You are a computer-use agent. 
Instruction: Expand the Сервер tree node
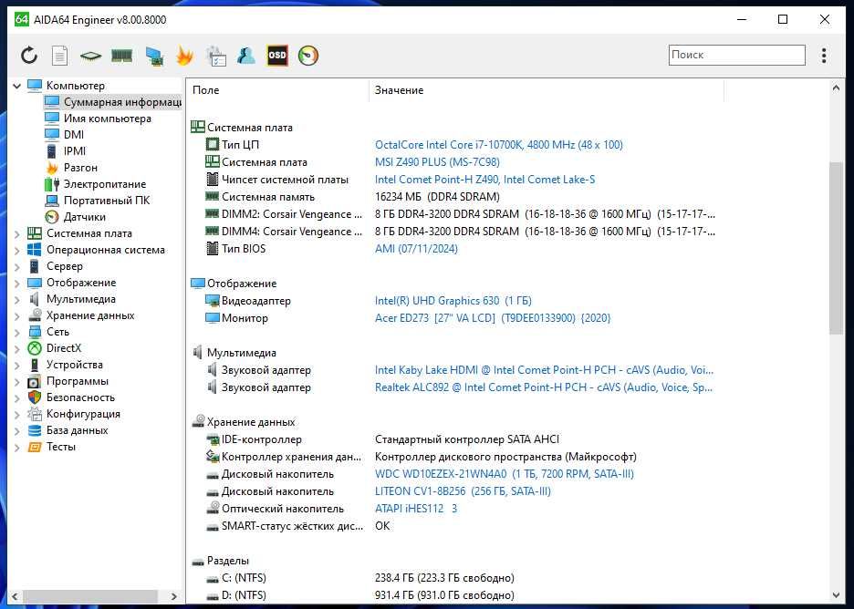17,266
